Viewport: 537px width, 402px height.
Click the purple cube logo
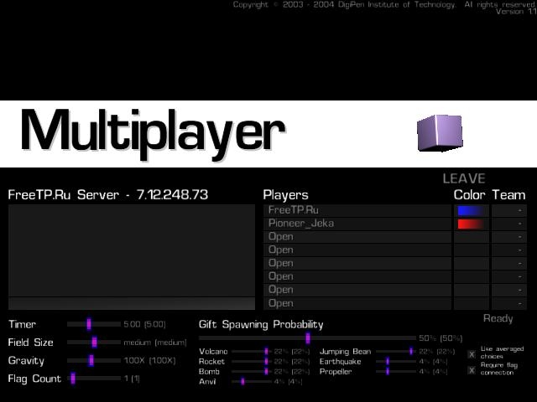coord(439,134)
